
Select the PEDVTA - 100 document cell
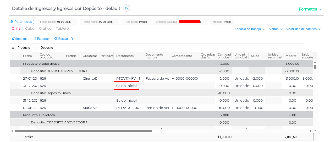[128, 108]
